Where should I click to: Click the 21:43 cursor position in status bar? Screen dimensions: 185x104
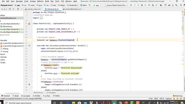pos(151,99)
